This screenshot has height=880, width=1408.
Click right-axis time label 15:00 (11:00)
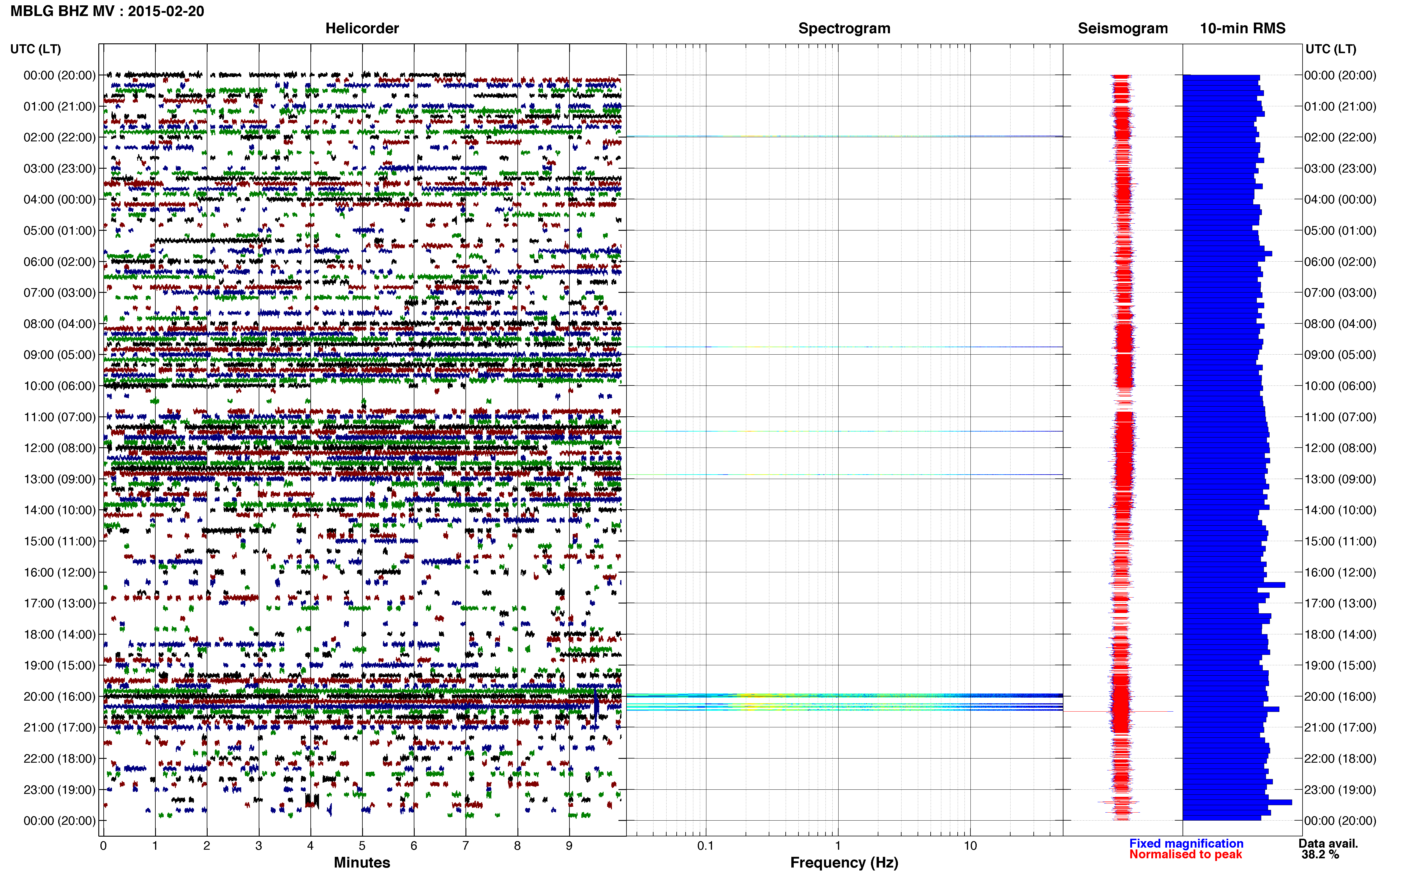(1340, 541)
